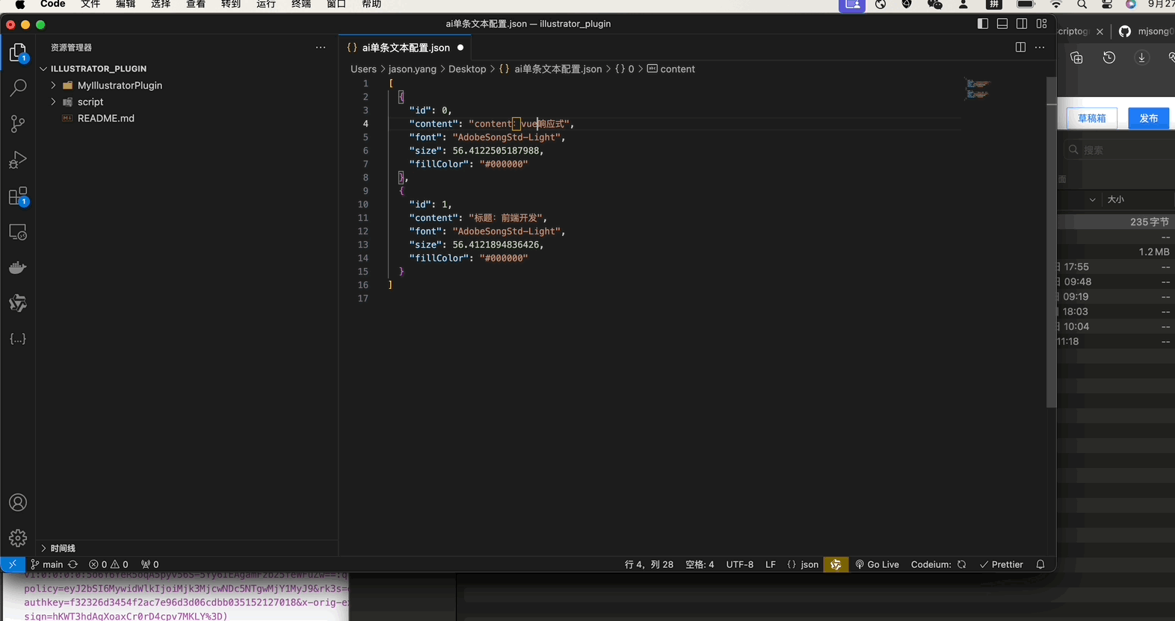
Task: Click the editor vertical scrollbar
Action: click(1051, 241)
